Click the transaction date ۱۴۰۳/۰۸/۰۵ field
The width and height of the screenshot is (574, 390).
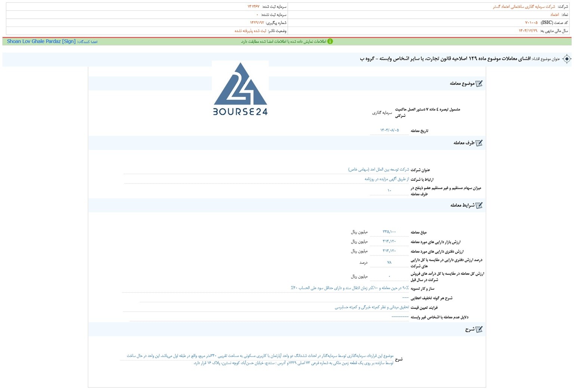click(x=389, y=130)
